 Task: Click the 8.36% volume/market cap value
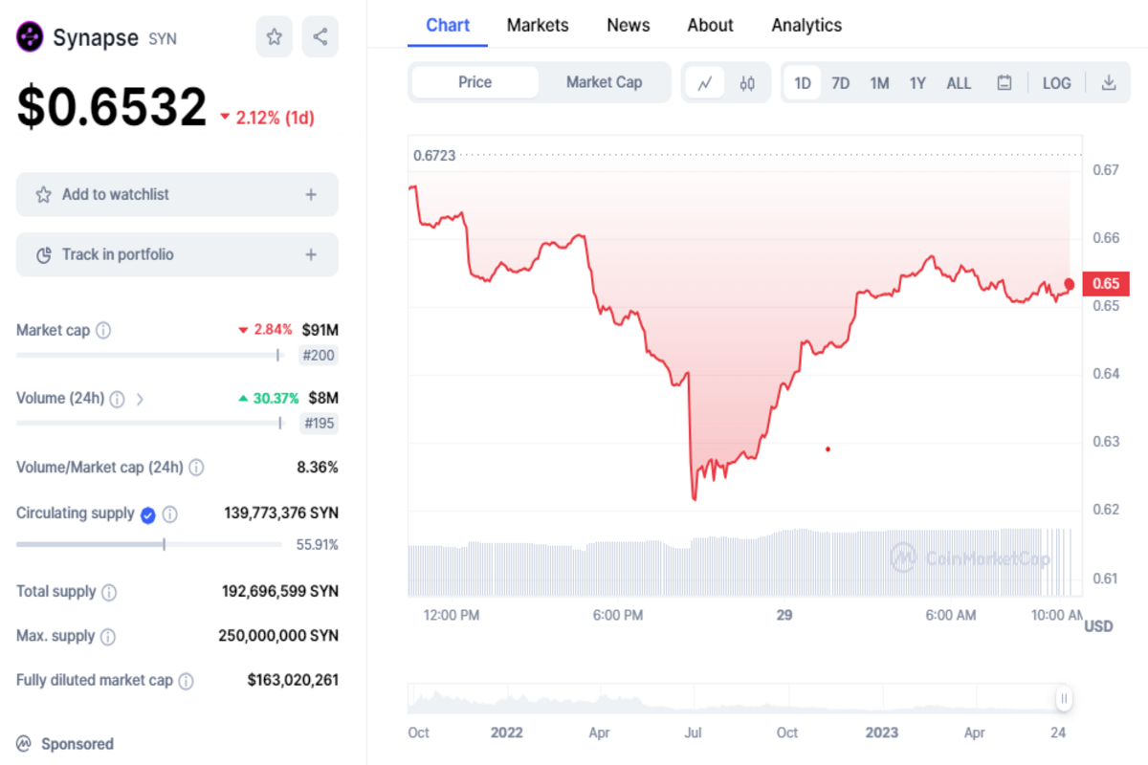pos(318,468)
